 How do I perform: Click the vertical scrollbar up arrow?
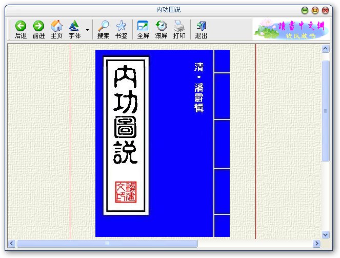click(325, 49)
